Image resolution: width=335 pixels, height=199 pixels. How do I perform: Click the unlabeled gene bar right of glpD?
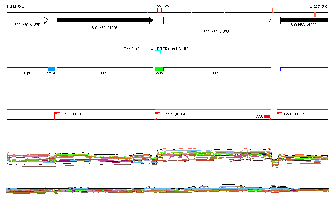[x=304, y=69]
